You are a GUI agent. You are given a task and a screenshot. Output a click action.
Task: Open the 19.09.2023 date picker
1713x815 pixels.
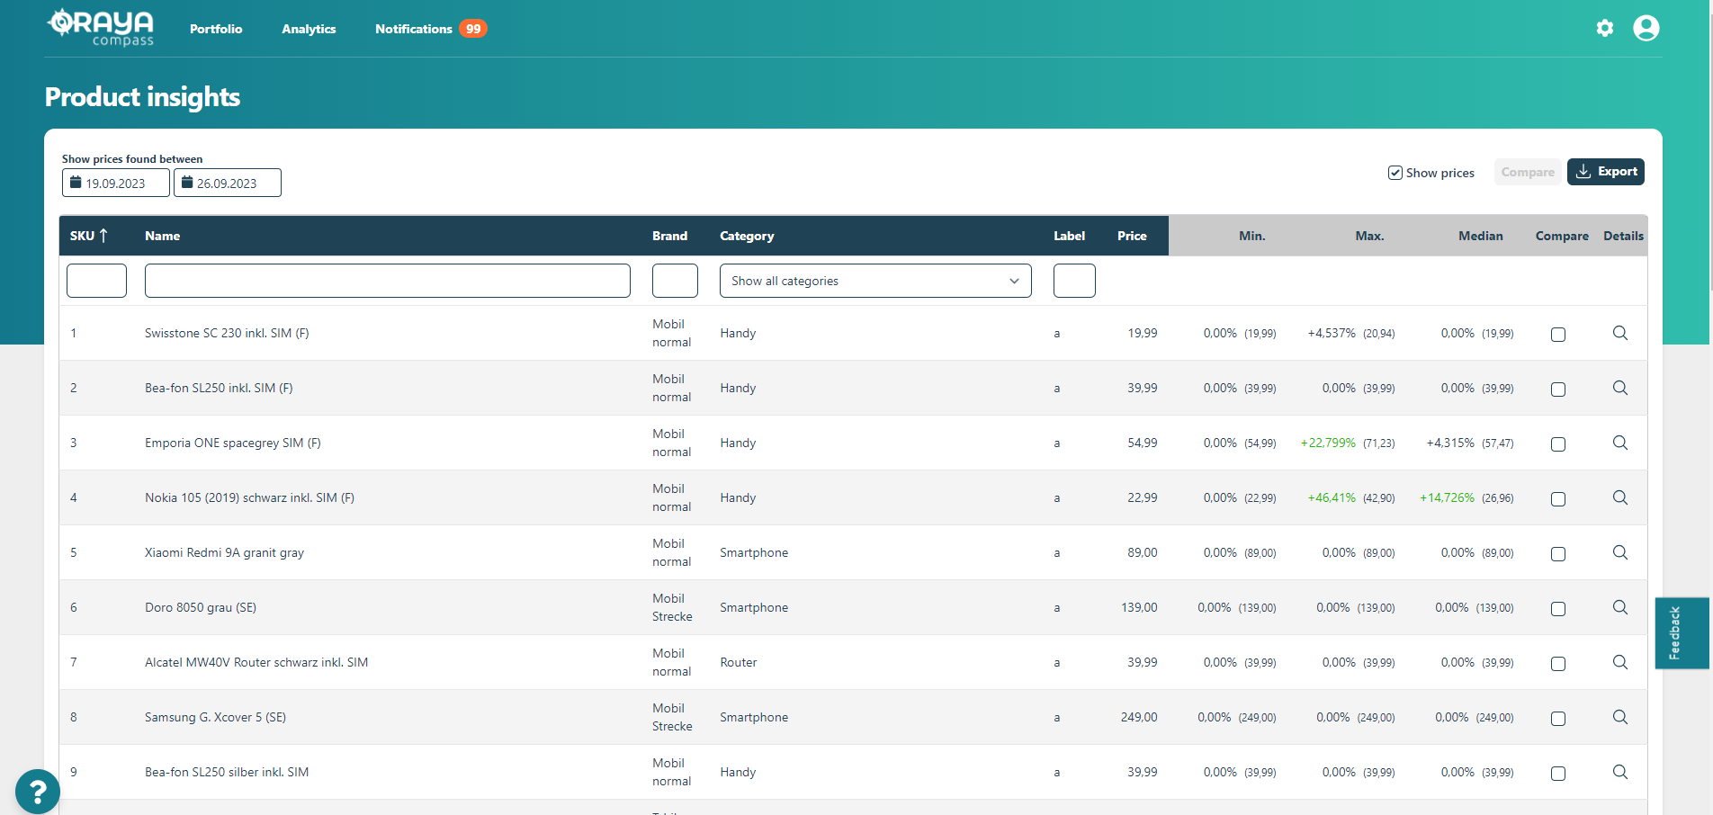point(115,182)
